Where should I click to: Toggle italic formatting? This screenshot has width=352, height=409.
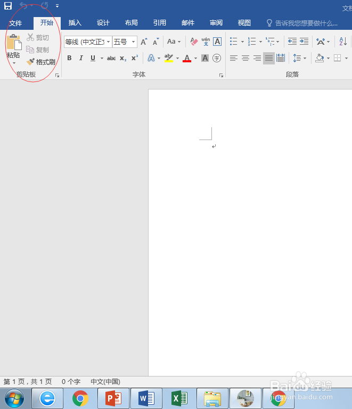tap(81, 58)
